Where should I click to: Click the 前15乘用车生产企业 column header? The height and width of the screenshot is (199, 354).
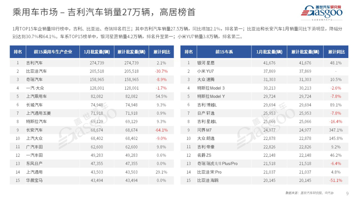(x=53, y=52)
